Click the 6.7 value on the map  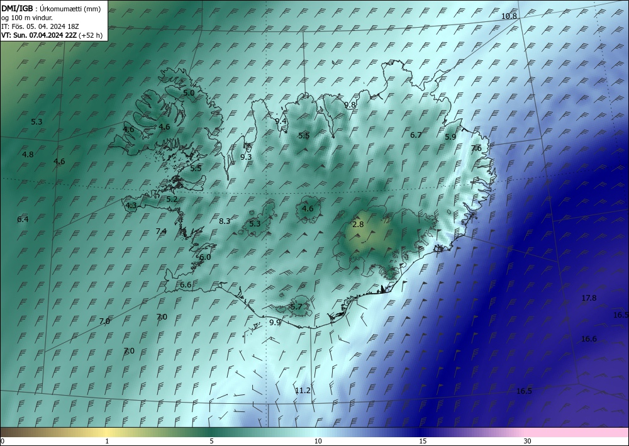(416, 135)
